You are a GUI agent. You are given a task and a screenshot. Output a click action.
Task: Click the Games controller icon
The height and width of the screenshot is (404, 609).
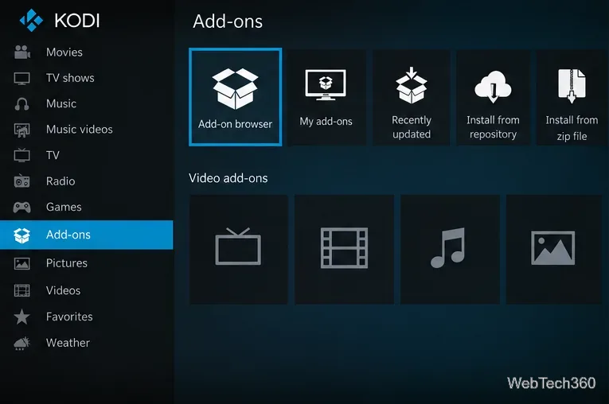pos(21,207)
